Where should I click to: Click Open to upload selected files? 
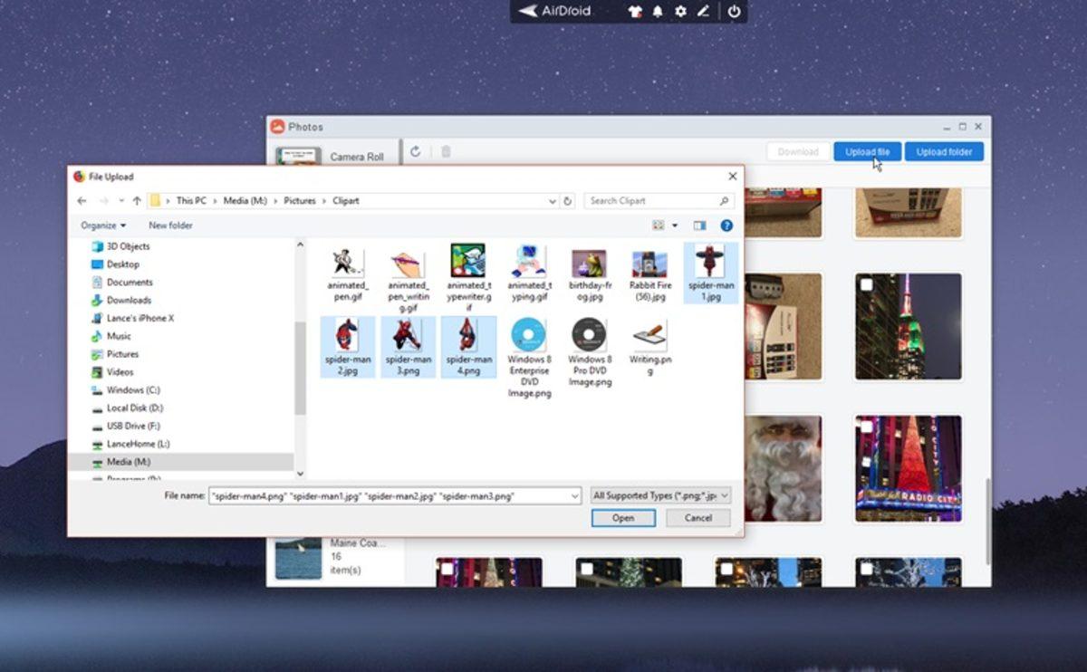pos(623,517)
